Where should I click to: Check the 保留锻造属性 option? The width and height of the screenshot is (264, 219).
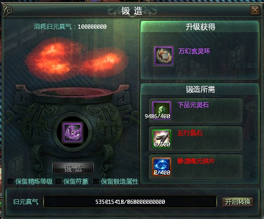(96, 181)
